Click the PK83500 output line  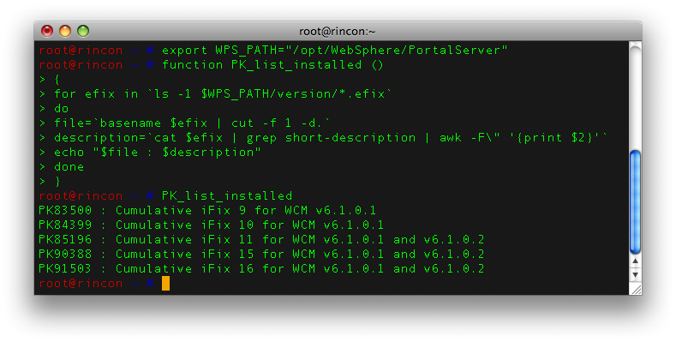pos(207,211)
